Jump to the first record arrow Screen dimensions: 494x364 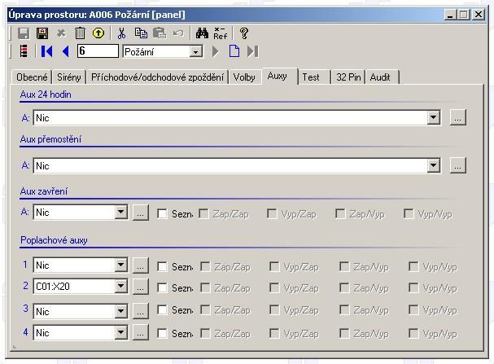[x=47, y=51]
